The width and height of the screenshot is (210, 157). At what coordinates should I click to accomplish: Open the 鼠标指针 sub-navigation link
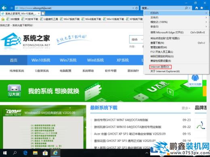(133, 71)
